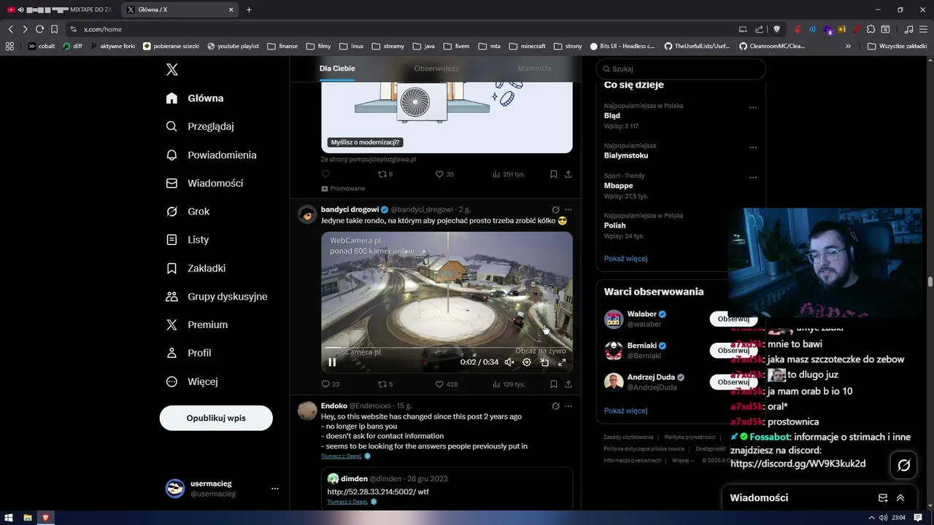Click the x.com/home address bar
The width and height of the screenshot is (934, 525).
(x=401, y=29)
